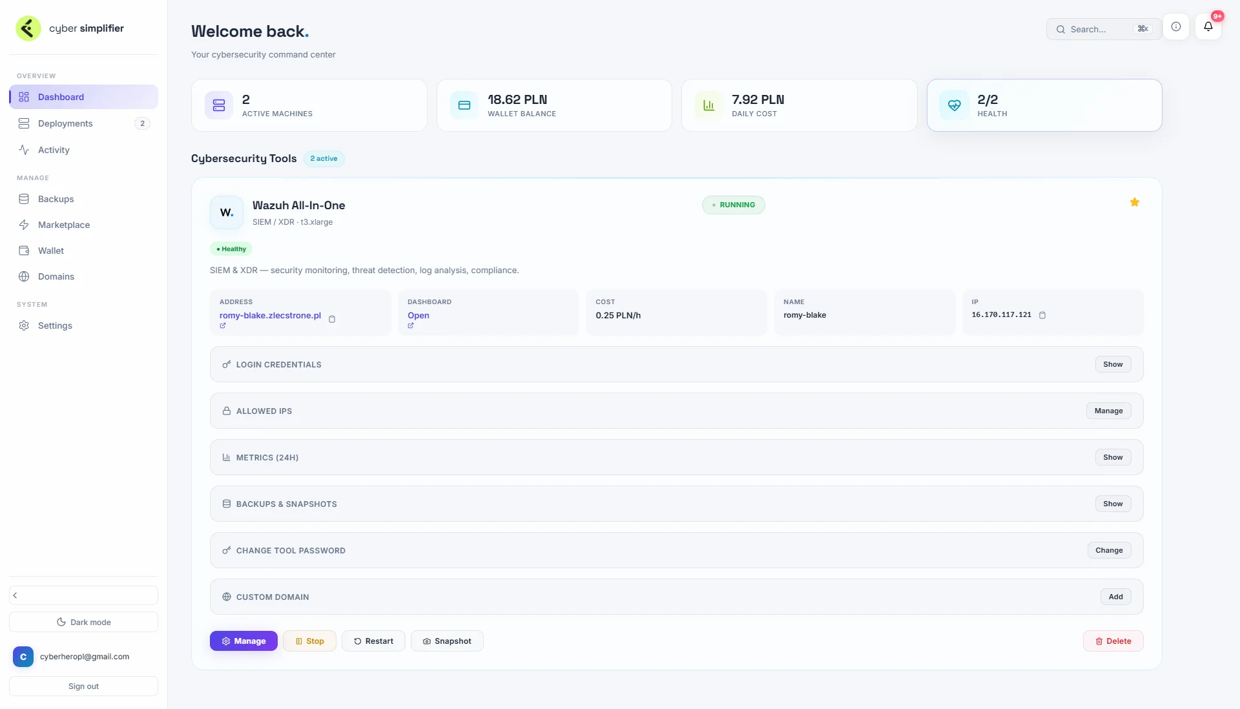The width and height of the screenshot is (1240, 709).
Task: Click the Sign out button
Action: tap(83, 686)
